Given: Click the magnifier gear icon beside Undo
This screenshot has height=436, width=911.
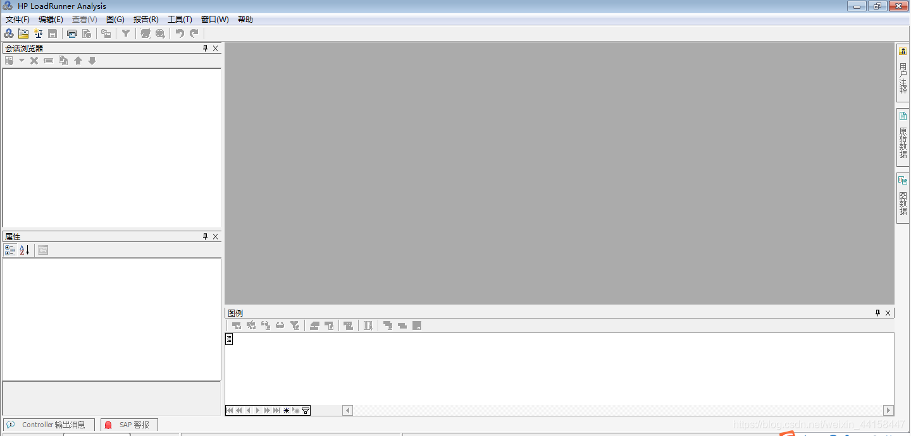Looking at the screenshot, I should 160,33.
